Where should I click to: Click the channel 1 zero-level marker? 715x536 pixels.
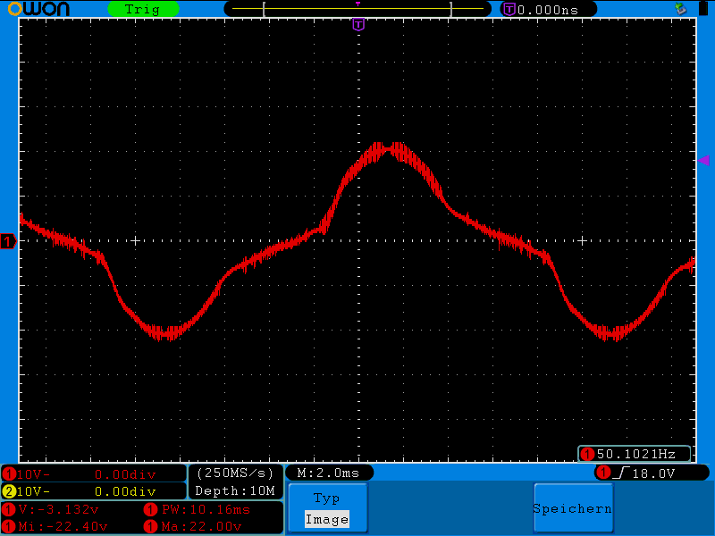point(8,241)
